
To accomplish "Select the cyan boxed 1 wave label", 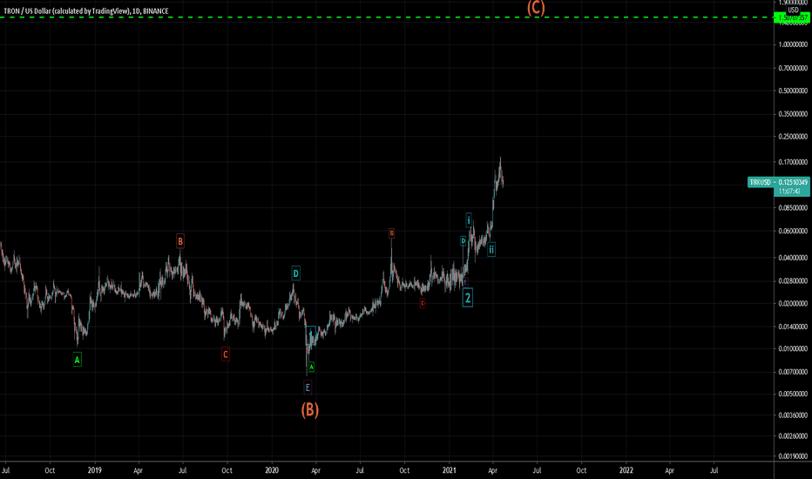I will click(x=311, y=335).
